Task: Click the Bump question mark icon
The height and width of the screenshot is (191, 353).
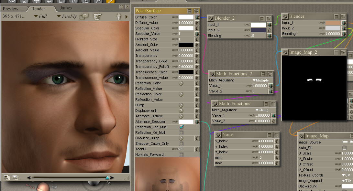Action: pos(181,105)
